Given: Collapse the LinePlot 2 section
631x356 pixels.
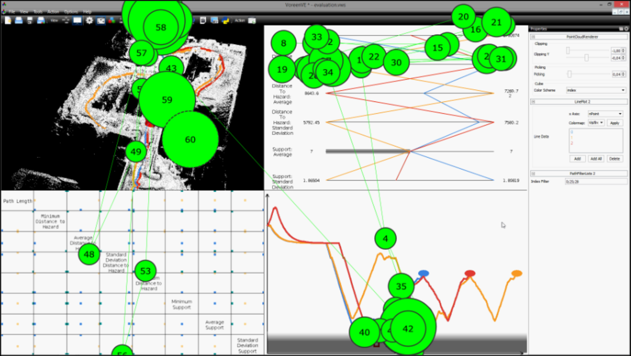Looking at the screenshot, I should 533,102.
